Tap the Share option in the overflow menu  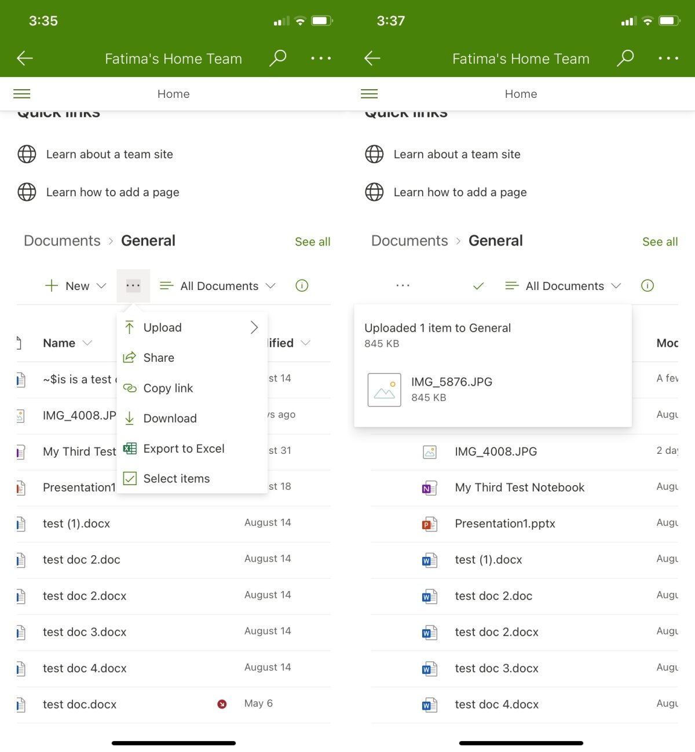pos(158,358)
